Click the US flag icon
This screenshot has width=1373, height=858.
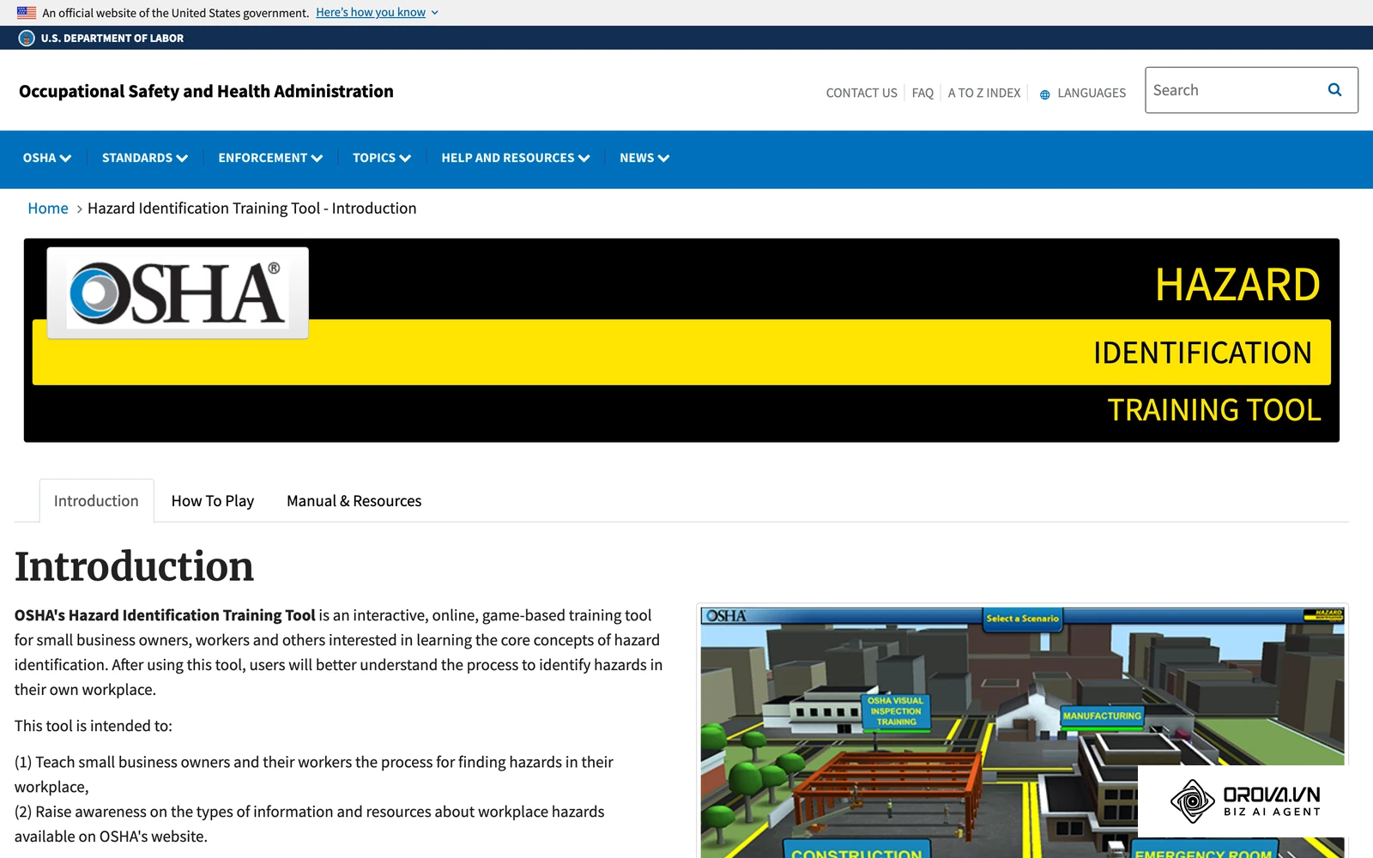click(x=27, y=13)
